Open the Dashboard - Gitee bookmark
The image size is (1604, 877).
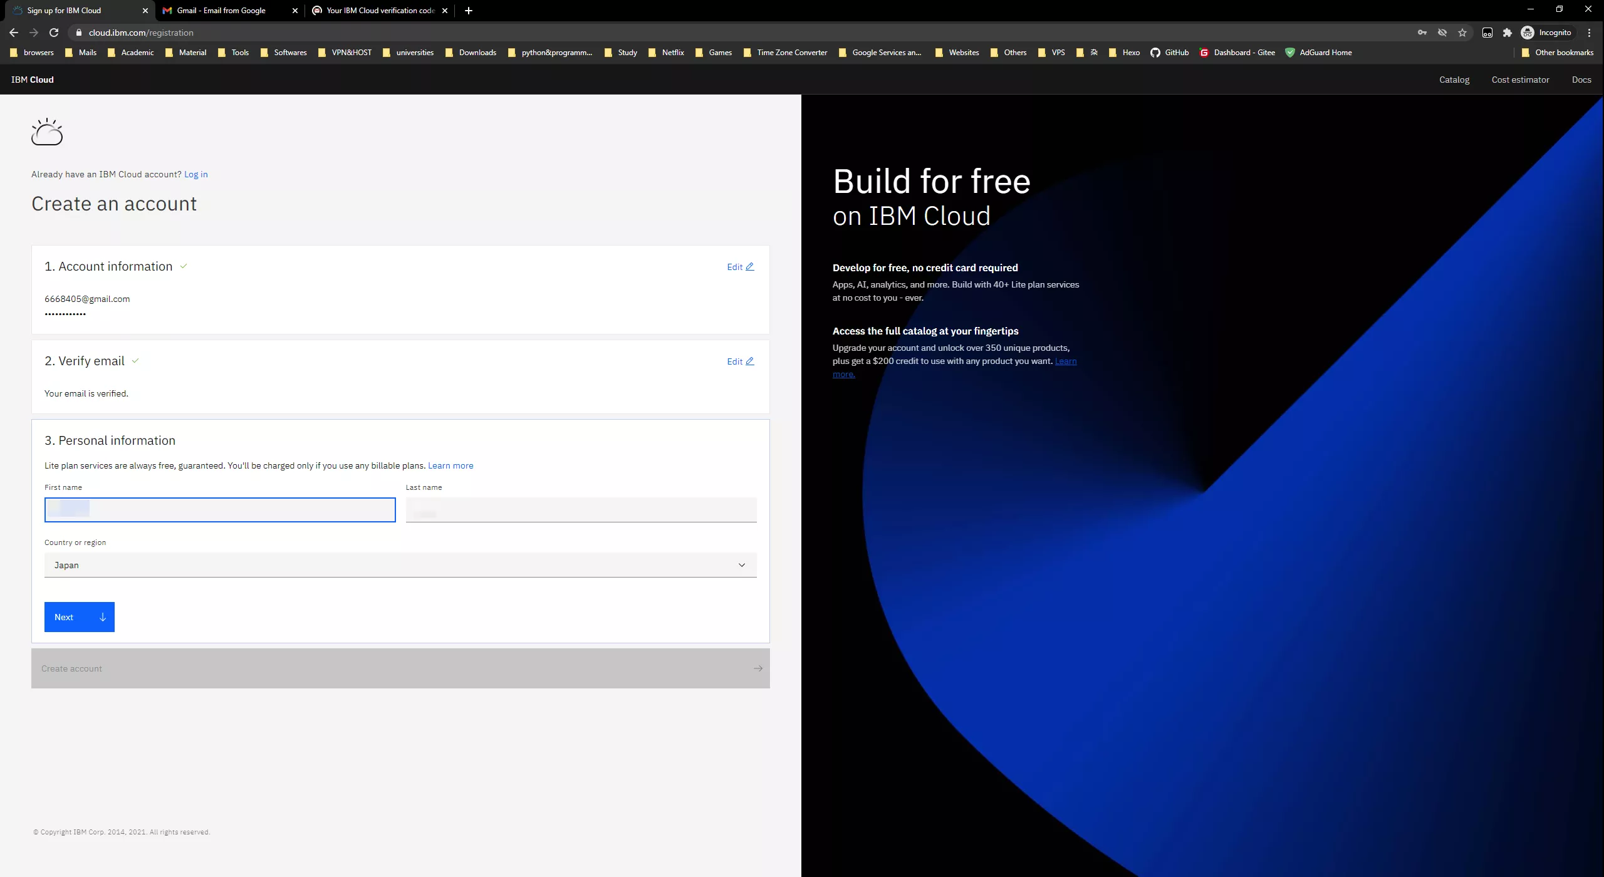tap(1237, 53)
